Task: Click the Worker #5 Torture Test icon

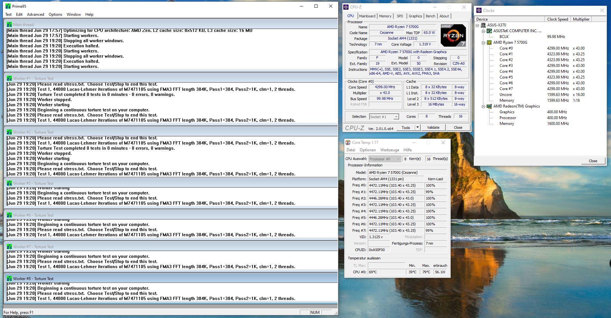Action: click(x=9, y=183)
